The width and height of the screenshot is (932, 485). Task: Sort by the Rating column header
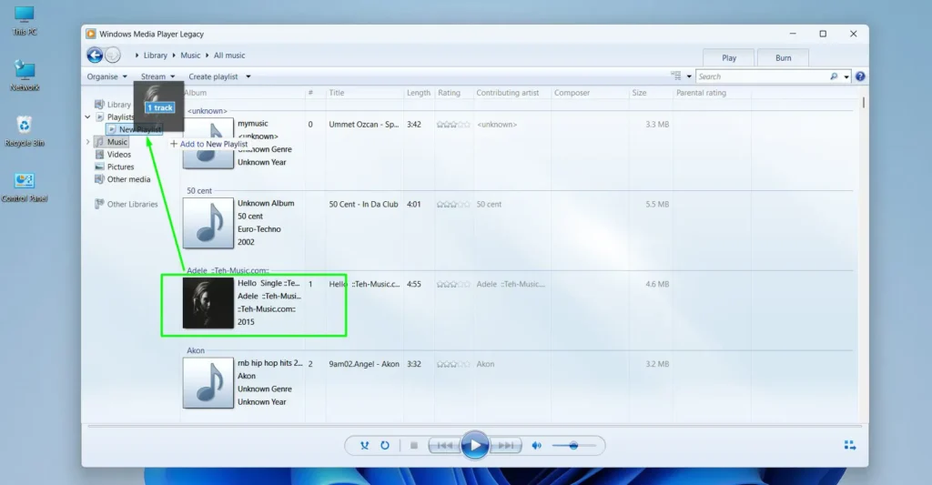click(449, 93)
